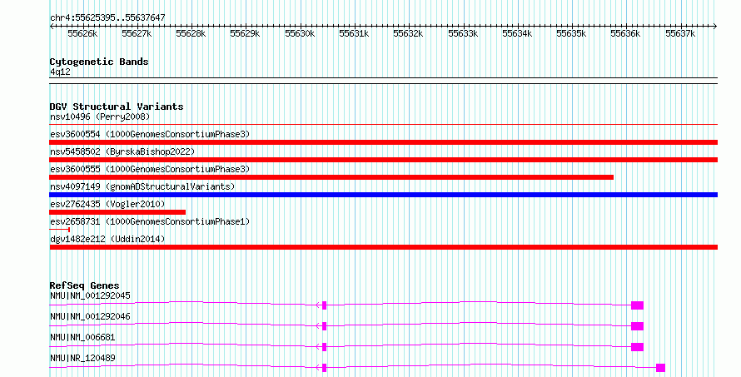Image resolution: width=741 pixels, height=377 pixels.
Task: Click the 55633k ruler tick label
Action: point(463,33)
